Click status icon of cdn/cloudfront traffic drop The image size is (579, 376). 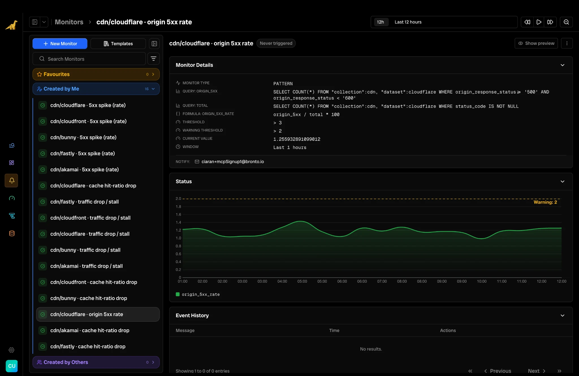coord(43,218)
